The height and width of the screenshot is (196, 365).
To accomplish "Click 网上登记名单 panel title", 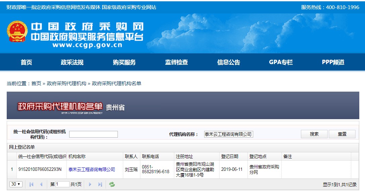I will (22, 147).
